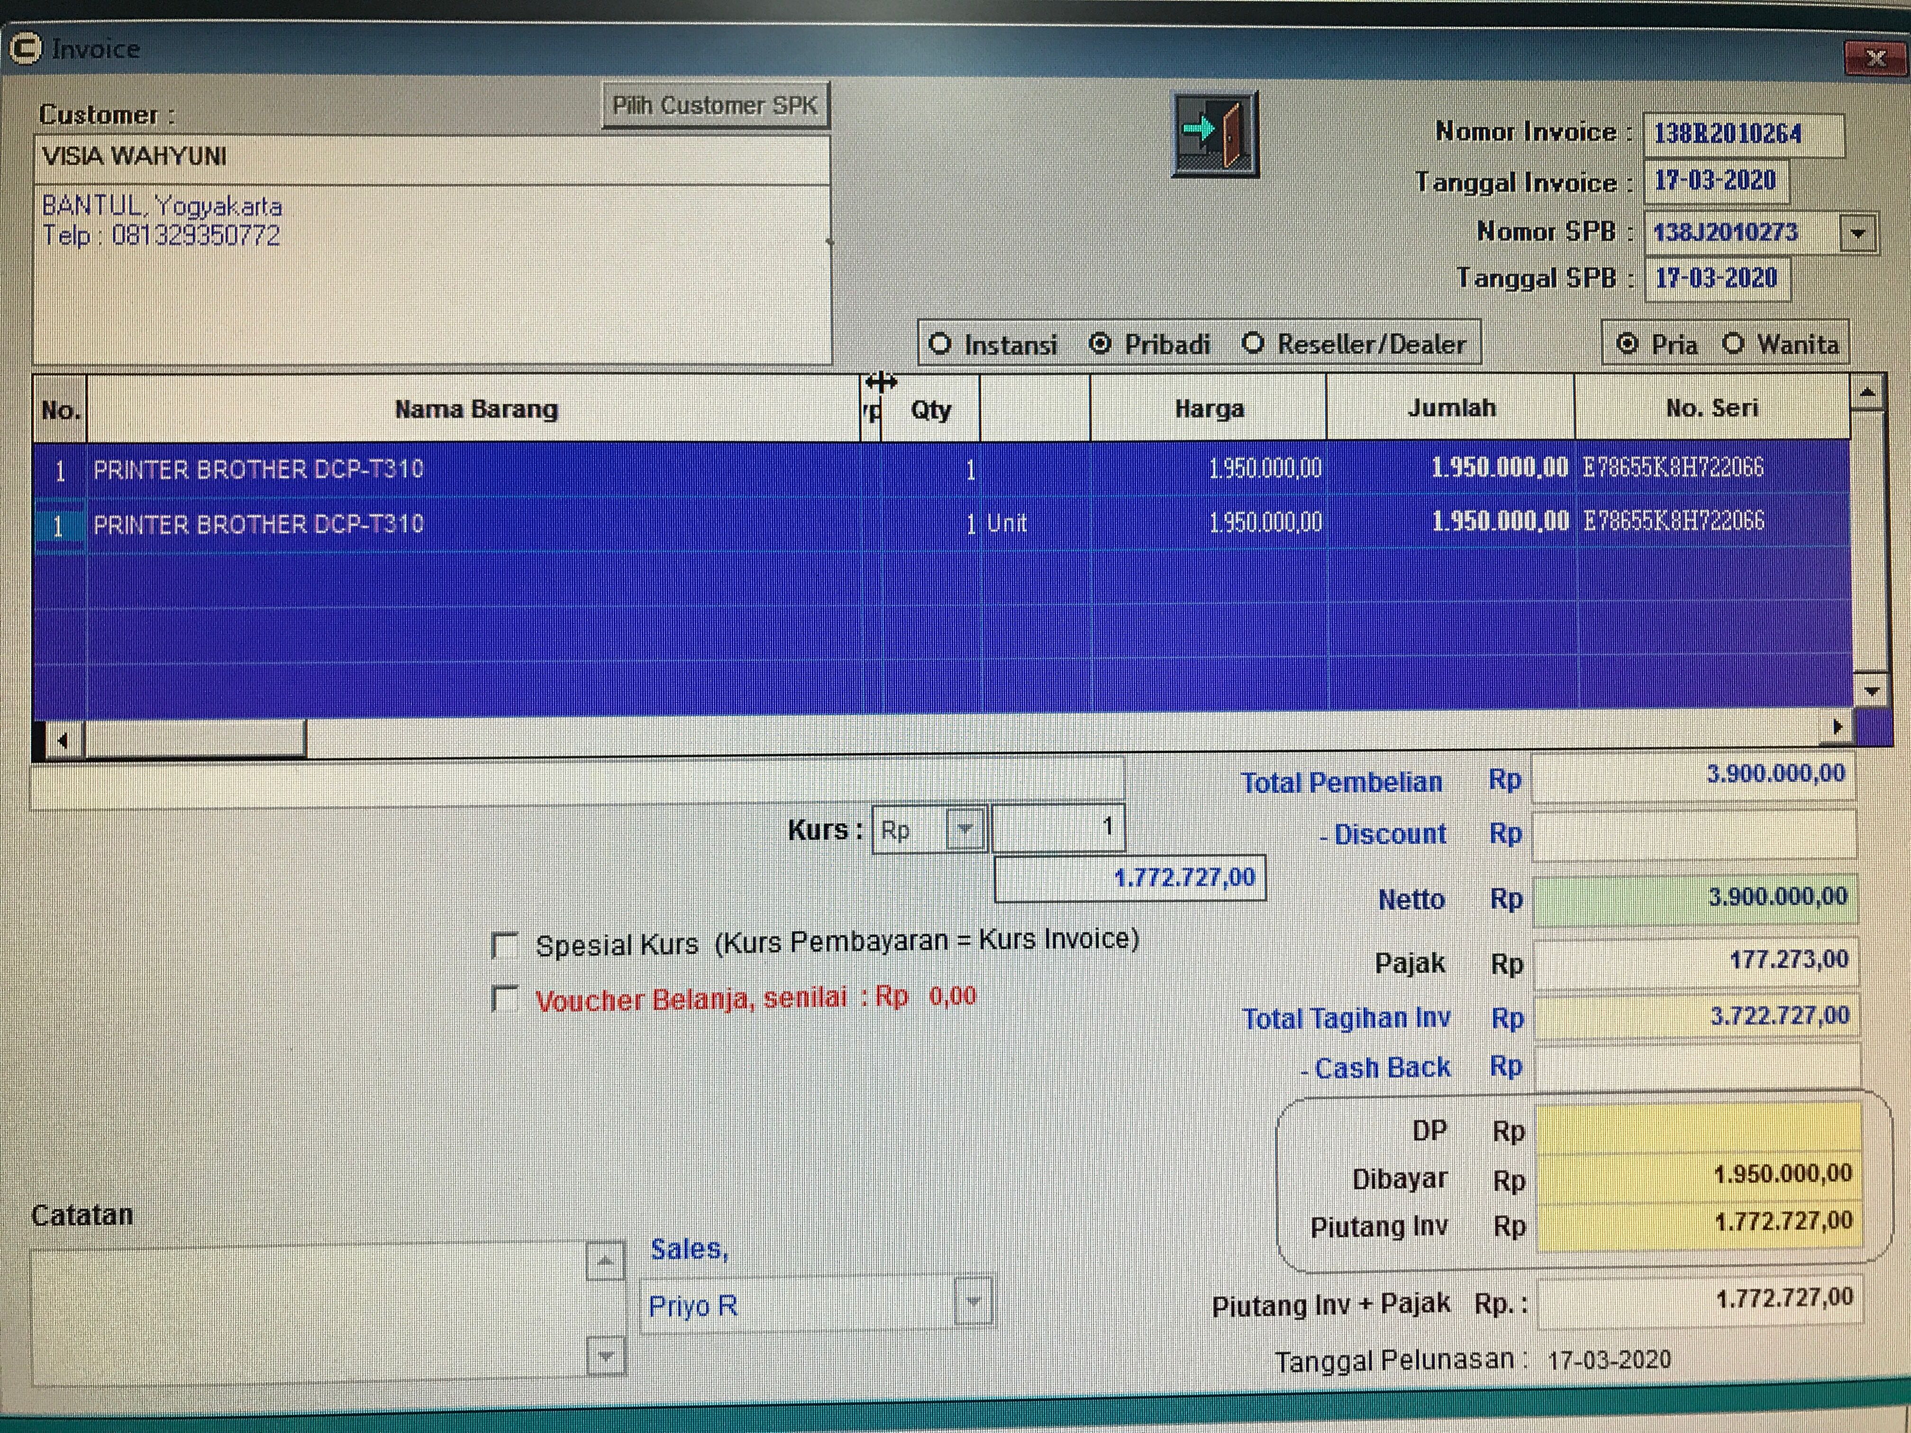
Task: Click the exit door icon
Action: click(1215, 134)
